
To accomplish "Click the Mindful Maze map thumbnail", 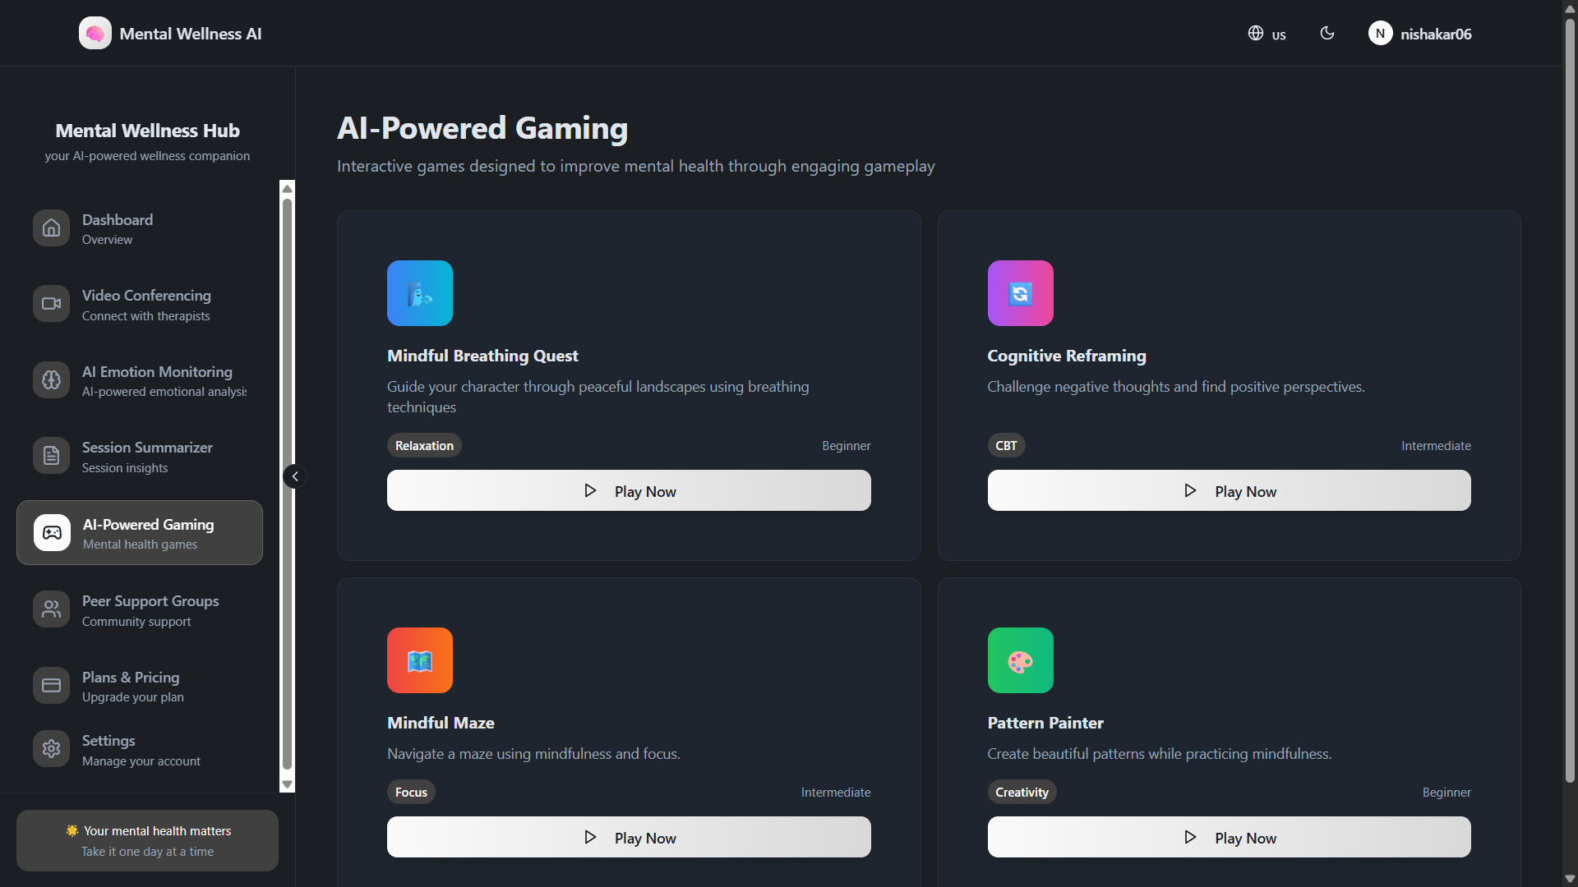I will [x=420, y=660].
